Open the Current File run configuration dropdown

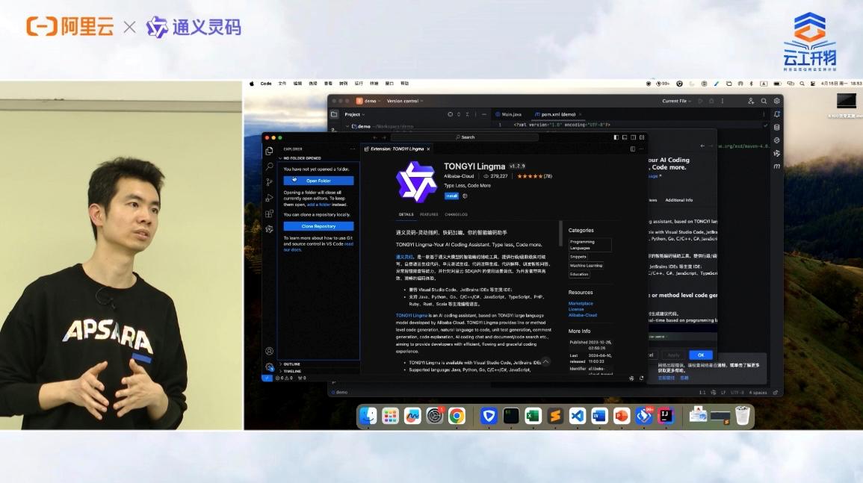tap(677, 101)
